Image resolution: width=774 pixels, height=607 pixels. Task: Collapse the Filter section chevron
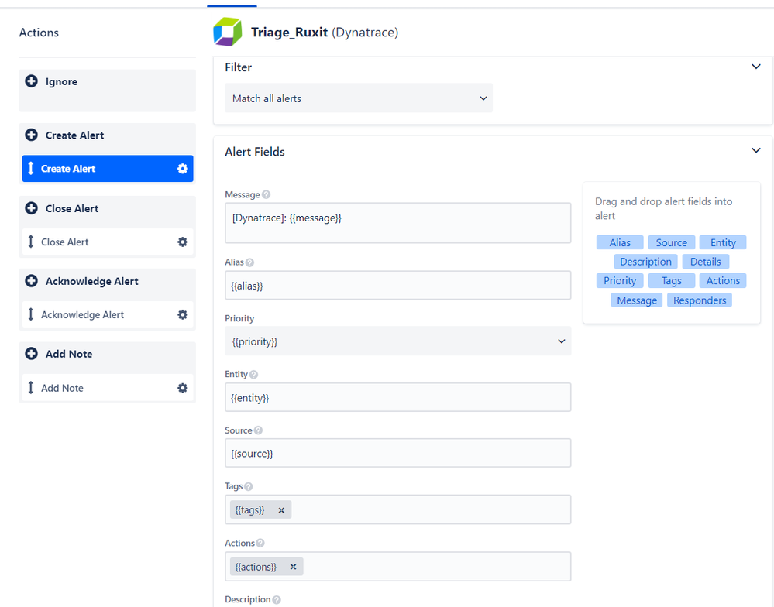(755, 67)
